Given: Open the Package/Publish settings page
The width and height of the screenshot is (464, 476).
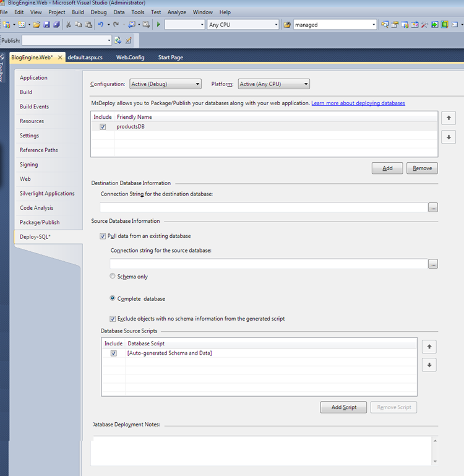Looking at the screenshot, I should [x=40, y=222].
